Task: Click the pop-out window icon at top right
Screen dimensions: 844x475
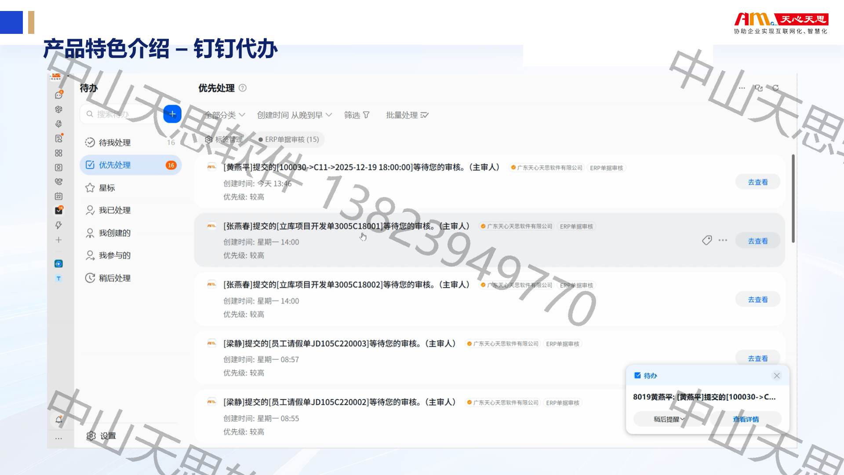Action: pyautogui.click(x=759, y=88)
